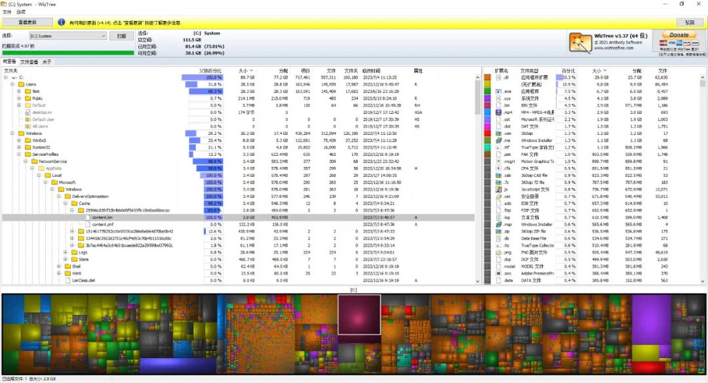The image size is (708, 383).
Task: Sort by 修改时间 column header
Action: coord(371,71)
